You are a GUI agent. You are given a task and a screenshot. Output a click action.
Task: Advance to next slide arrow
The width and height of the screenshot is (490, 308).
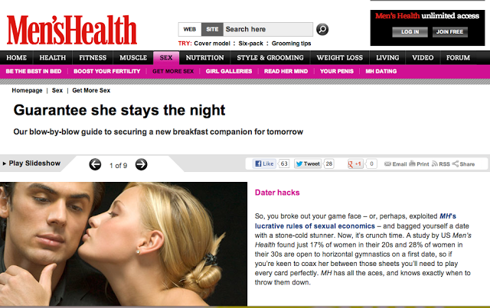[141, 164]
